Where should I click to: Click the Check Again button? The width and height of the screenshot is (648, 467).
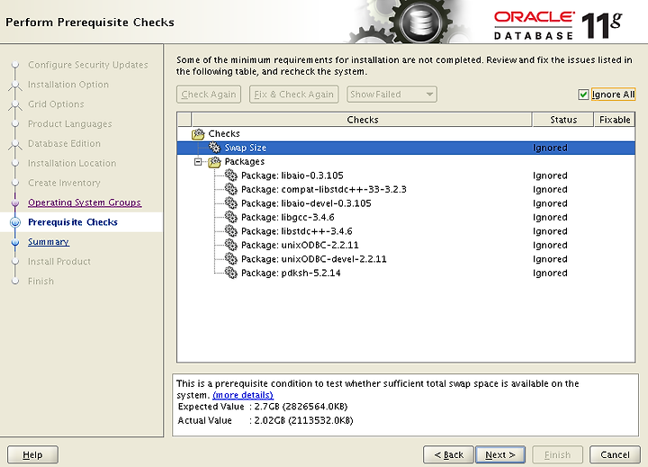(209, 94)
